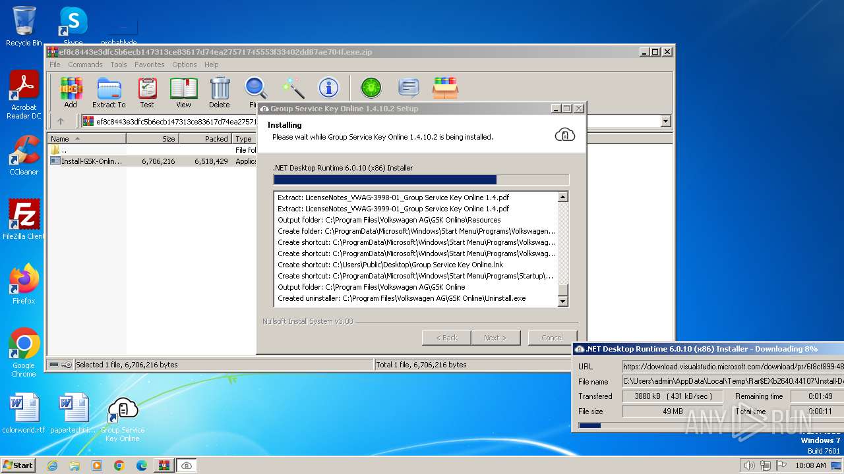The height and width of the screenshot is (474, 844).
Task: Open WinRAR File menu
Action: [55, 65]
